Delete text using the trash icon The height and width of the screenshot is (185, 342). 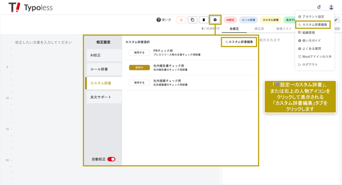click(x=204, y=20)
